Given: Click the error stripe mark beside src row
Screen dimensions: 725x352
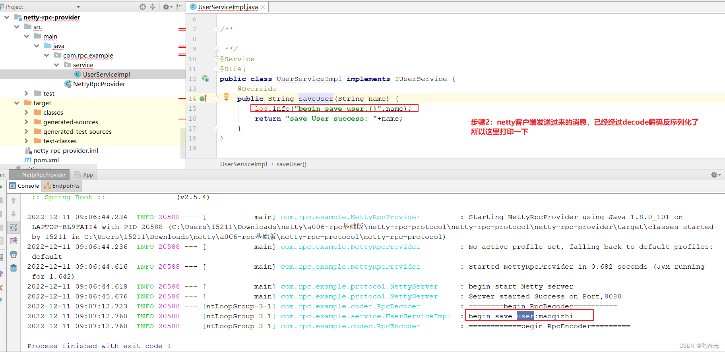Looking at the screenshot, I should [x=182, y=29].
